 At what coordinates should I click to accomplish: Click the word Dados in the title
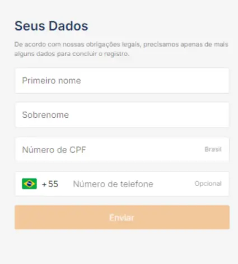click(x=68, y=26)
